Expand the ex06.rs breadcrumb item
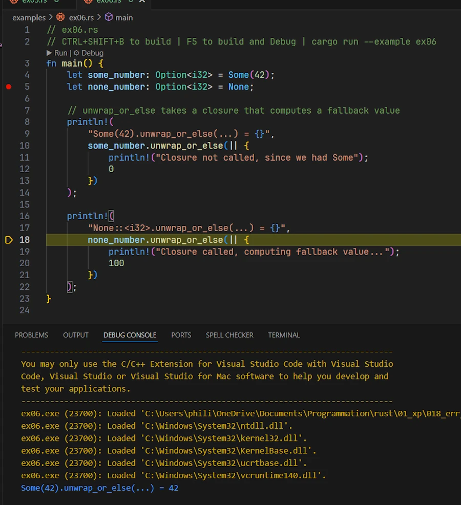 [81, 17]
